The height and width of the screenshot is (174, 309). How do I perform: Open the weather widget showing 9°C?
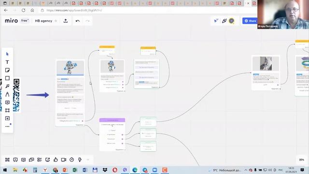pos(225,170)
